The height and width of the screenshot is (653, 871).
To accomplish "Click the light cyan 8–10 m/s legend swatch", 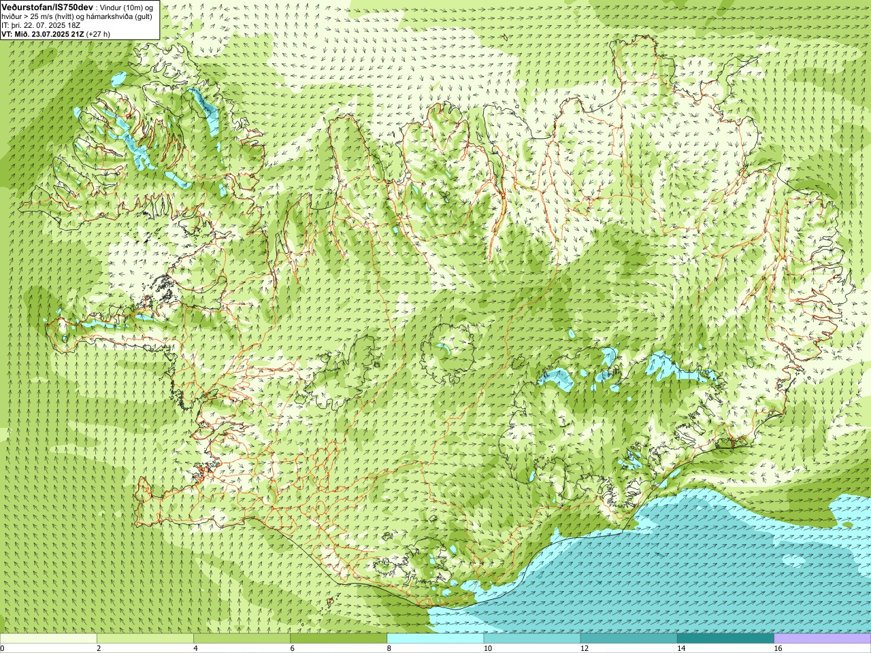I will [435, 639].
